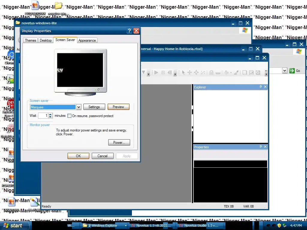Click the Go button in Explorer window
The width and height of the screenshot is (307, 230).
coord(295,71)
